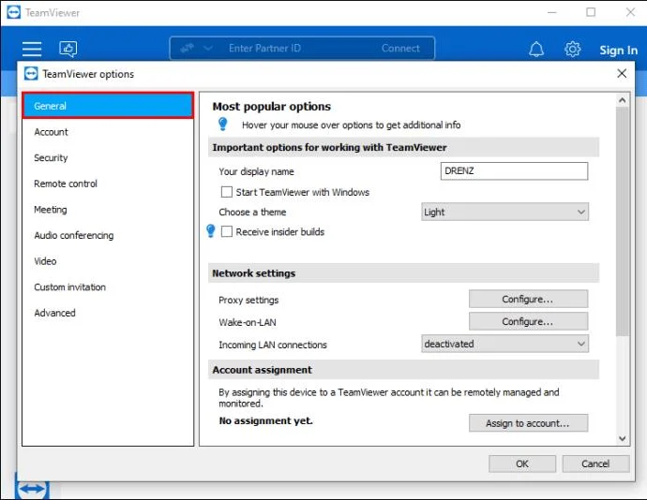
Task: Confirm options with OK
Action: 522,463
